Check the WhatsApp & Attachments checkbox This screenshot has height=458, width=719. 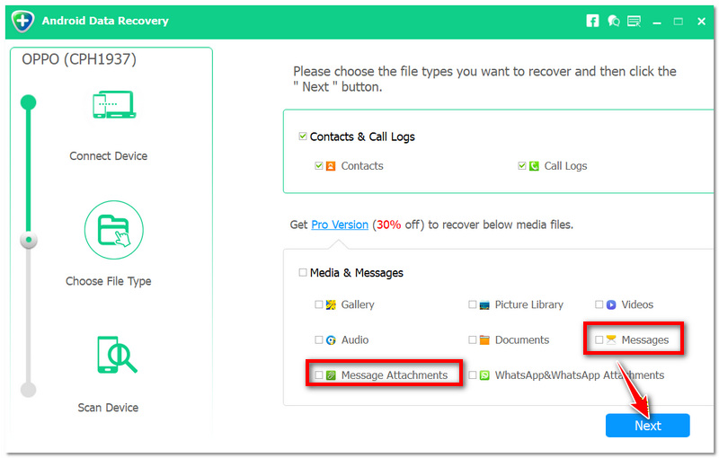[x=473, y=374]
